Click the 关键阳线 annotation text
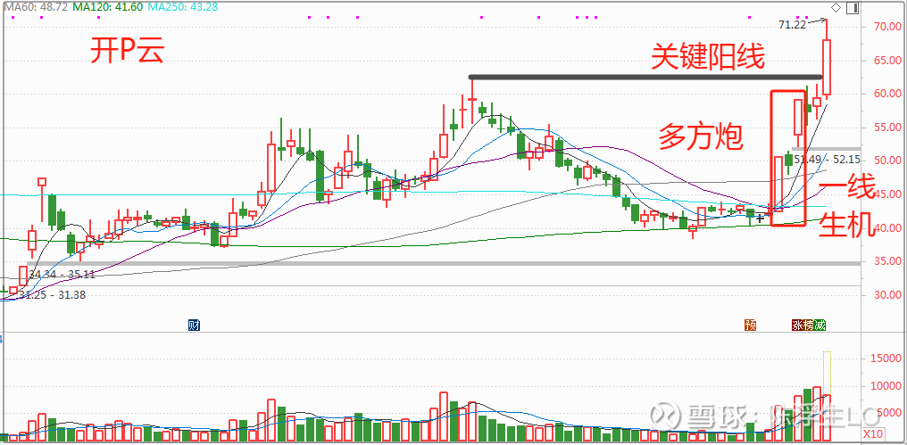Screen dimensions: 907x445 coord(707,59)
